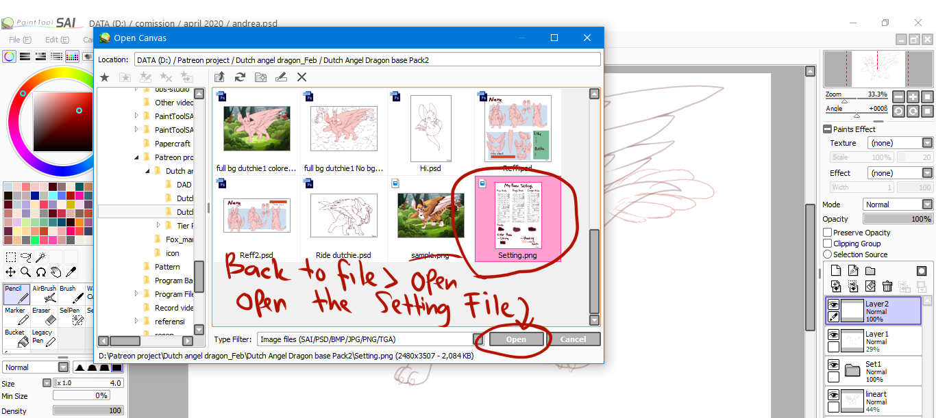
Task: Open the Type Filter dropdown
Action: tap(371, 339)
